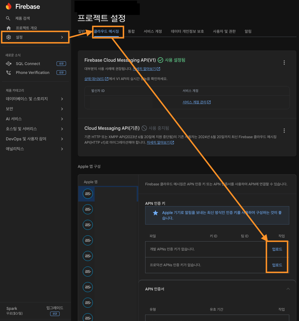Open the 서비스 계정 tab
This screenshot has width=299, height=321.
tap(153, 31)
